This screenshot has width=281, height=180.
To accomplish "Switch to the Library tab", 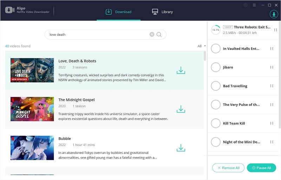I will coord(162,12).
